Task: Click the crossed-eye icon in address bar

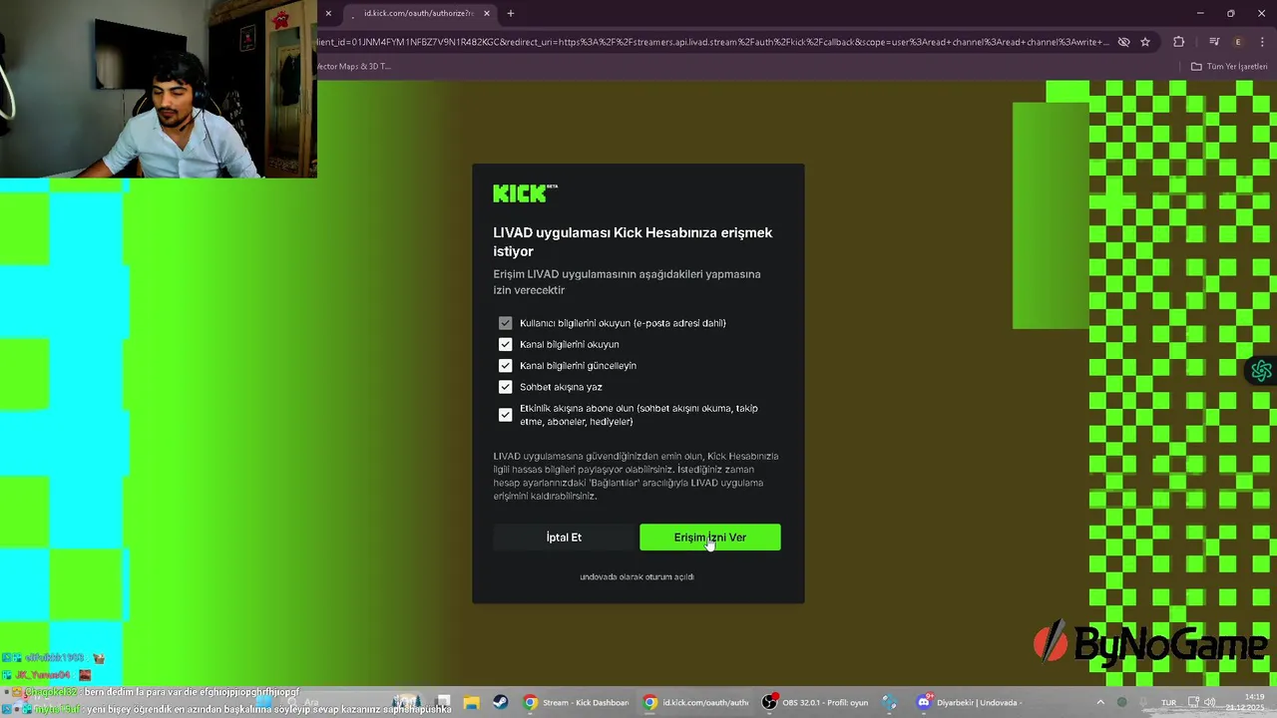Action: (1123, 42)
